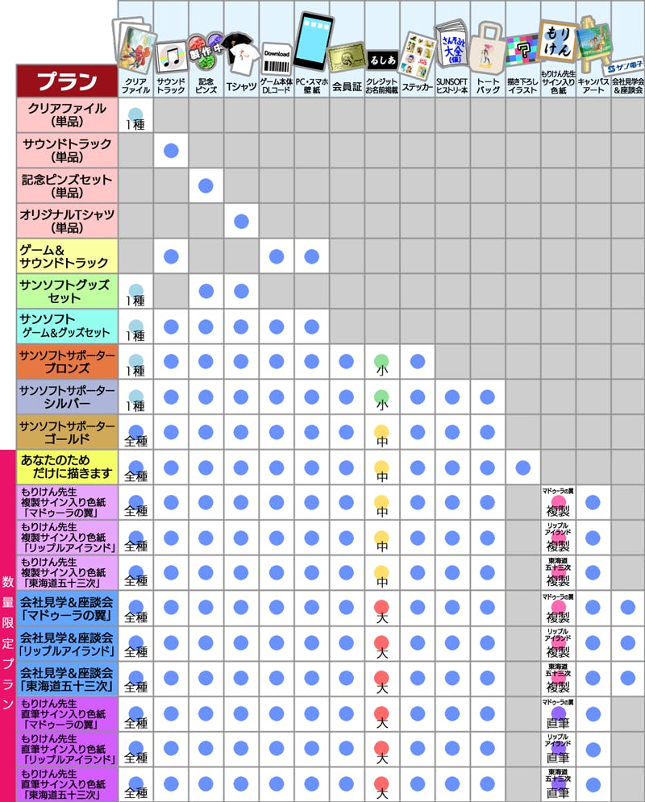Select the smartphone wallpaper icon
The height and width of the screenshot is (802, 645).
point(312,44)
